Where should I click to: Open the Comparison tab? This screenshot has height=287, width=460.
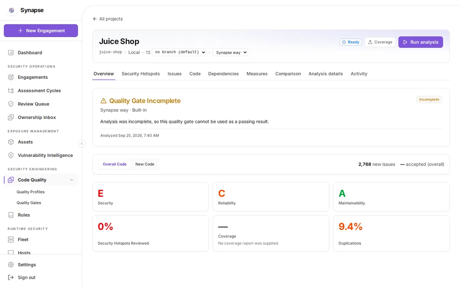(288, 73)
